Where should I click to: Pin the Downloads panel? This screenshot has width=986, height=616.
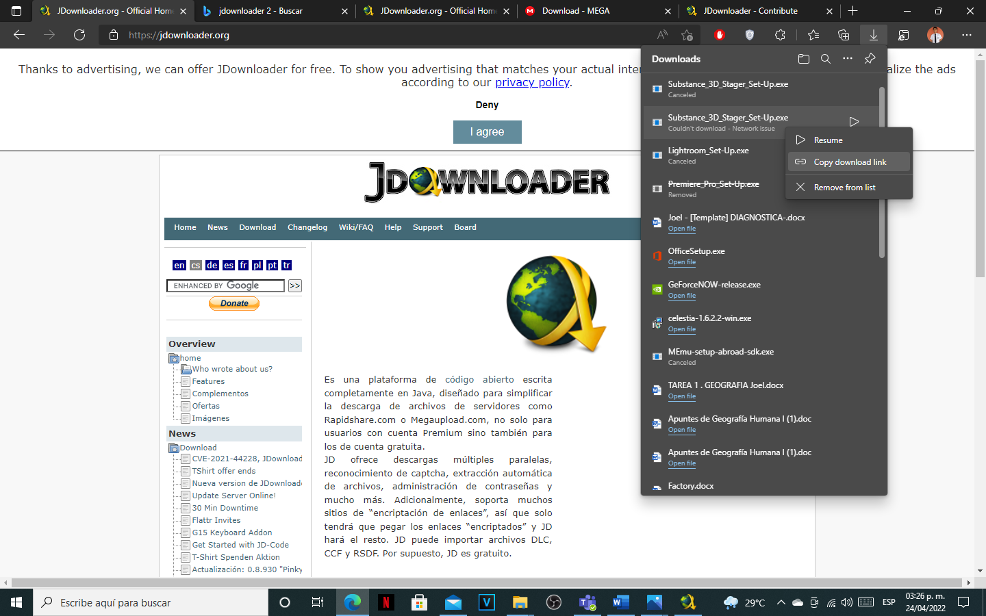click(x=870, y=59)
